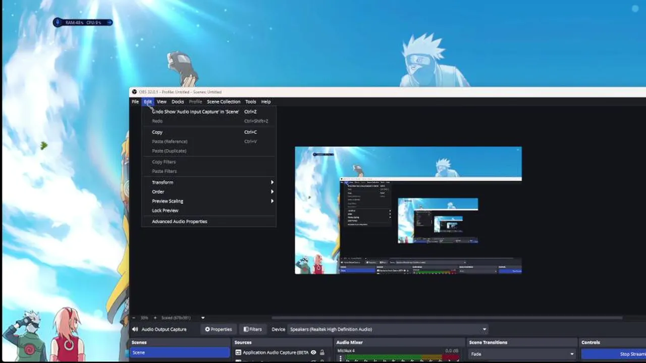The height and width of the screenshot is (363, 646).
Task: Open the File menu in OBS
Action: point(135,101)
